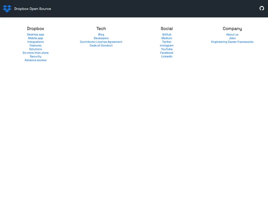Open the Features link
The width and height of the screenshot is (268, 199).
click(x=35, y=45)
